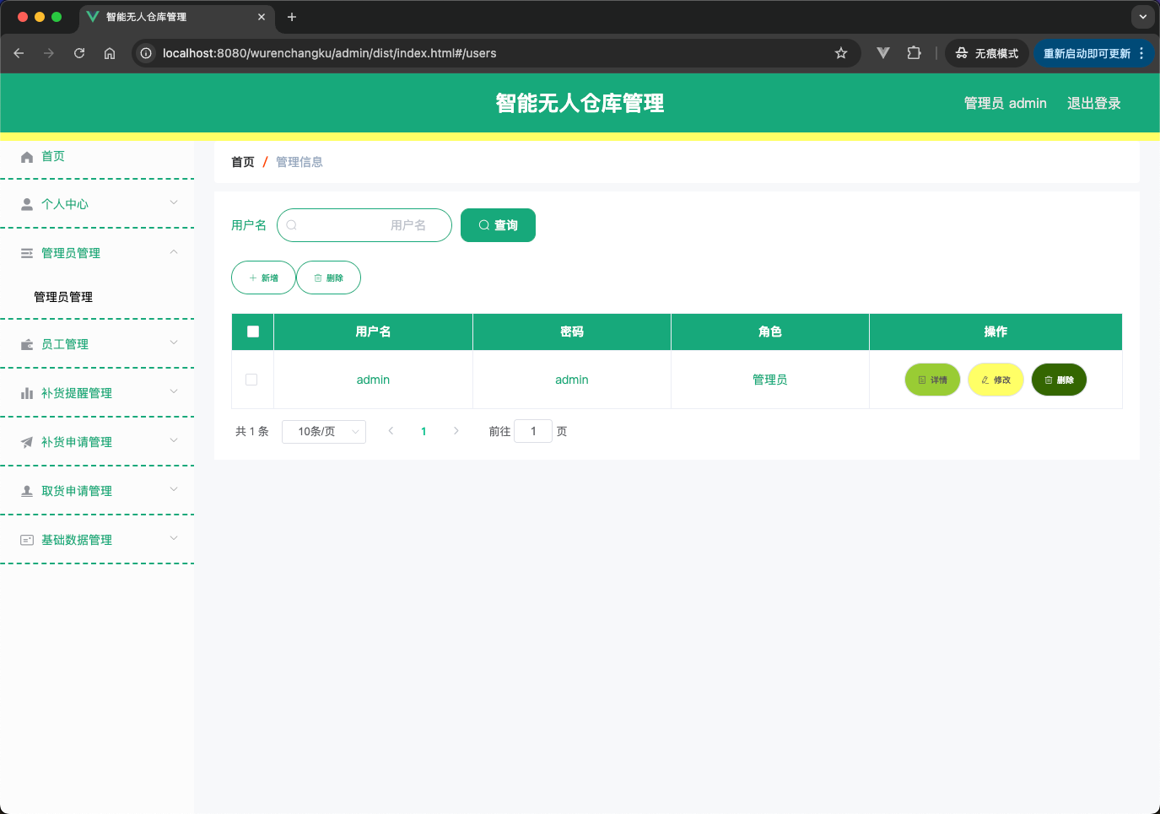Click the person icon beside 个人中心
Image resolution: width=1160 pixels, height=814 pixels.
(27, 204)
